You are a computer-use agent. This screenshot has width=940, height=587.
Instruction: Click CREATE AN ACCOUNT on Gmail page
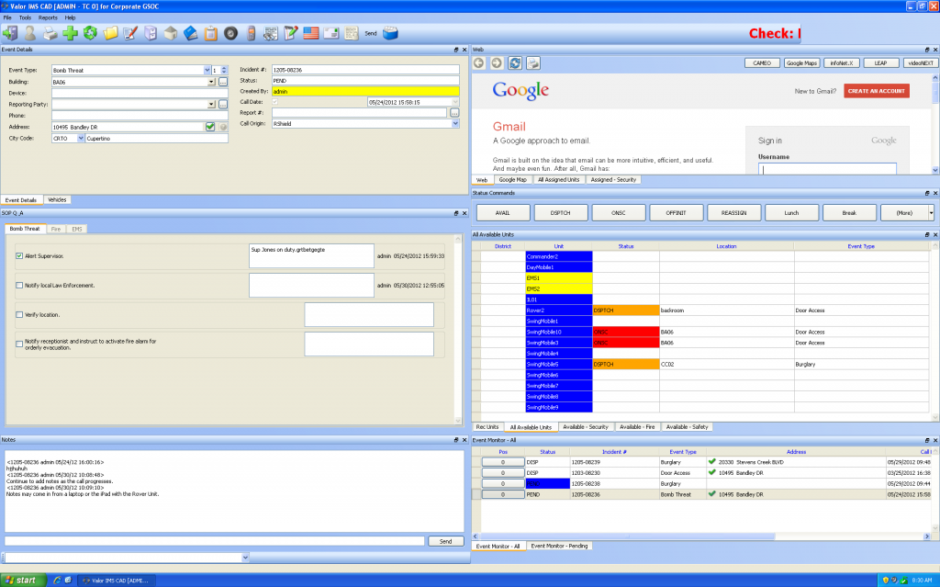click(877, 91)
